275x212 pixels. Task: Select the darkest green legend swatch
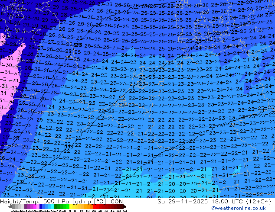pyautogui.click(x=56, y=207)
